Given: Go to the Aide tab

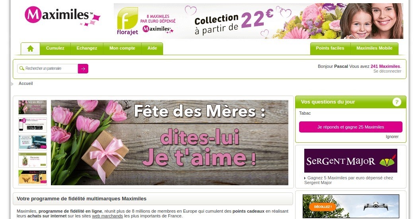Looking at the screenshot, I should click(152, 48).
